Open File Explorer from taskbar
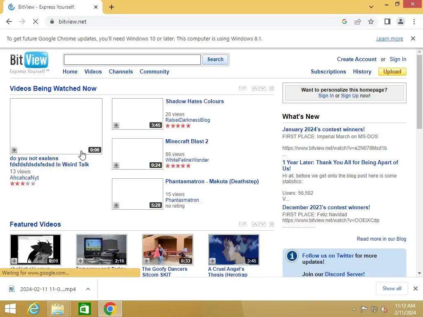Screen dimensions: 423x317 click(58, 309)
